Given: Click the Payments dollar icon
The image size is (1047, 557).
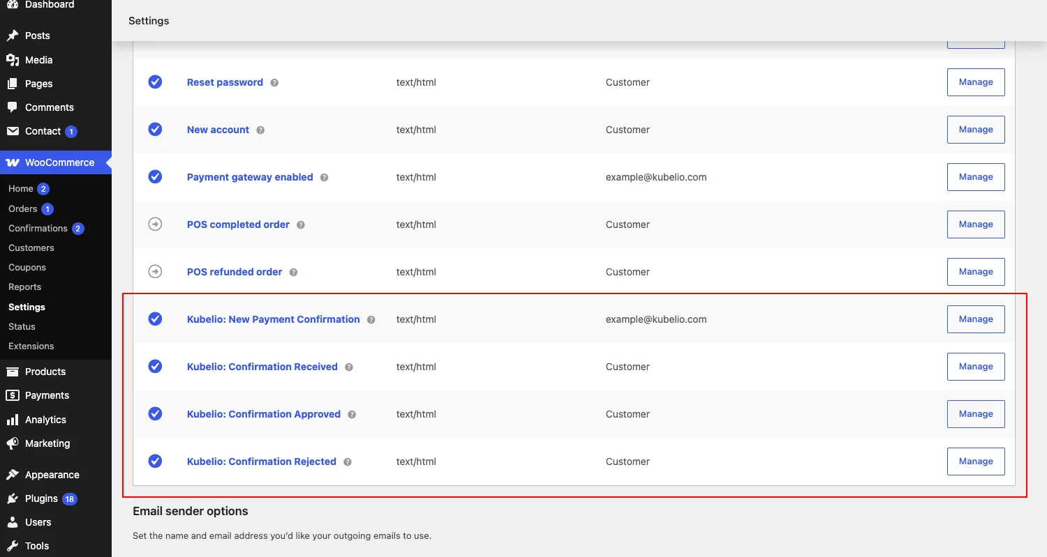Looking at the screenshot, I should pos(13,395).
